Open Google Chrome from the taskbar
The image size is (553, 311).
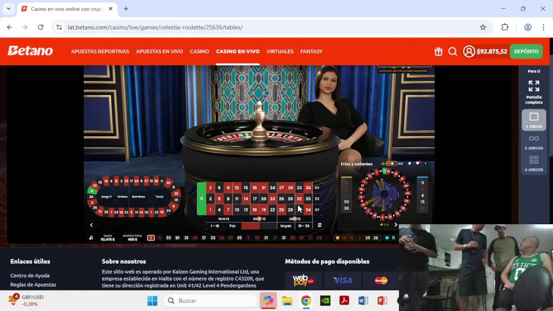click(306, 301)
